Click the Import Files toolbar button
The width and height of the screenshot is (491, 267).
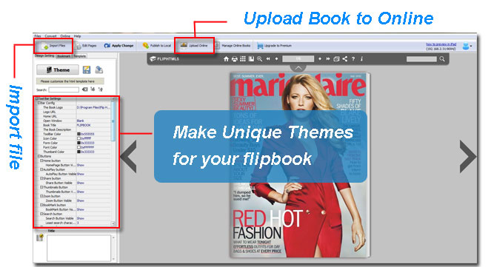[x=53, y=46]
